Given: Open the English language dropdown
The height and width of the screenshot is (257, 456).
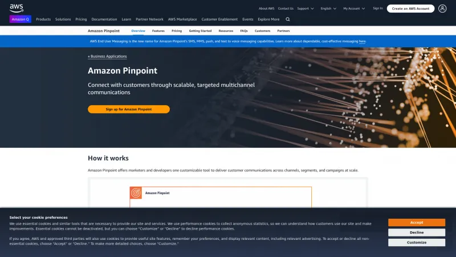Looking at the screenshot, I should (328, 9).
